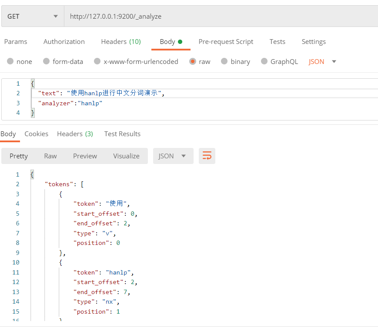Switch to Raw response view
The width and height of the screenshot is (378, 328).
(50, 156)
